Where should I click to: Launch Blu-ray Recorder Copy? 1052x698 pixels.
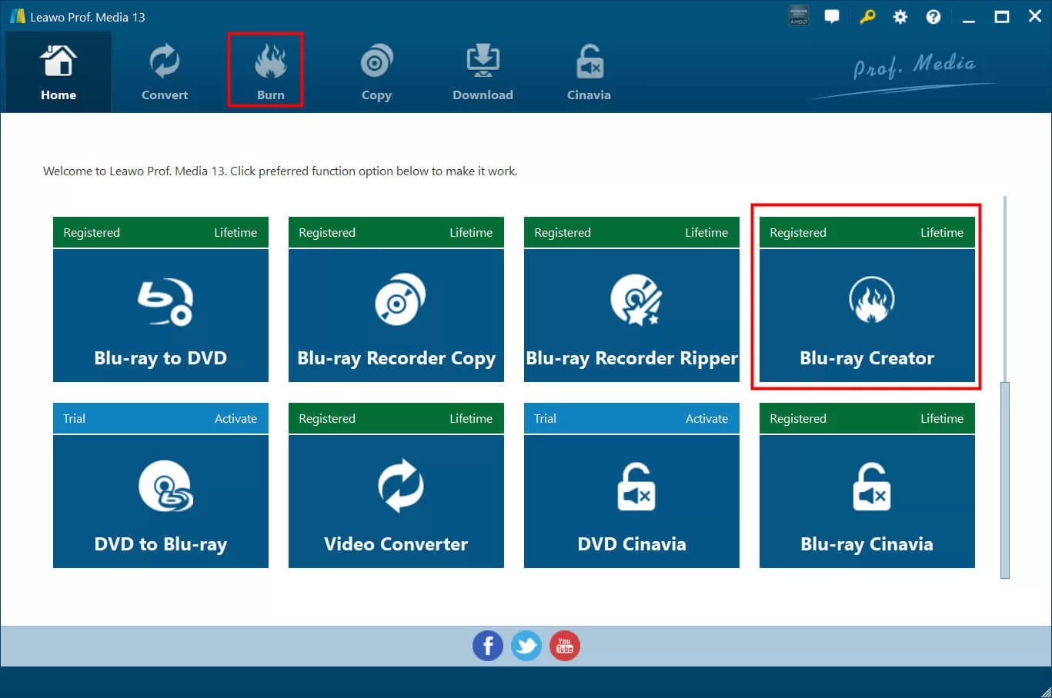click(396, 316)
